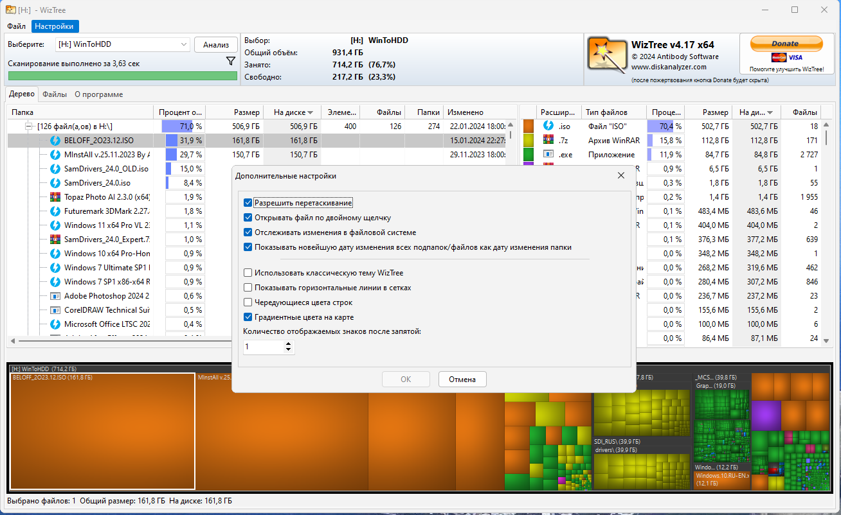Screen dimensions: 841x515
Task: Click the exe icon of CorelDRAW Technical Suite
Action: click(55, 310)
